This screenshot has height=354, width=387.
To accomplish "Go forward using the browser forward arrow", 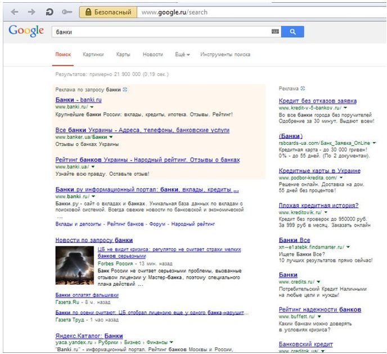I will [31, 12].
